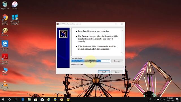The height and width of the screenshot is (102, 181).
Task: Minimize the WinRAR self-extracting archive window
Action: coord(110,24)
